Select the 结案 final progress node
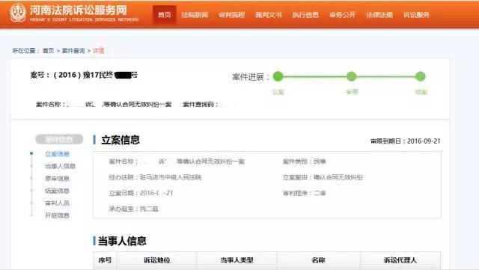 point(421,76)
